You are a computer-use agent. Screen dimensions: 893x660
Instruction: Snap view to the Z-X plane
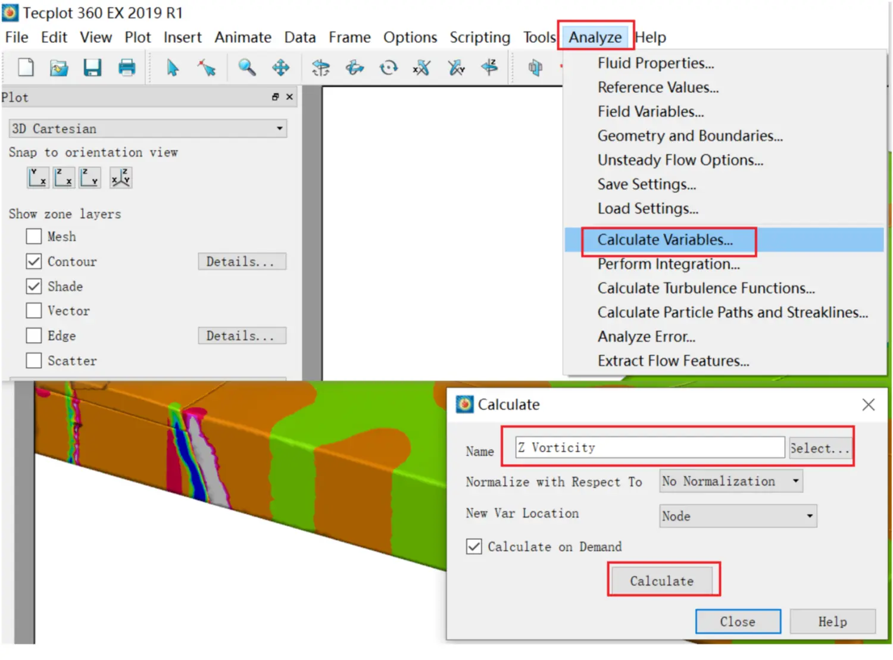point(64,177)
